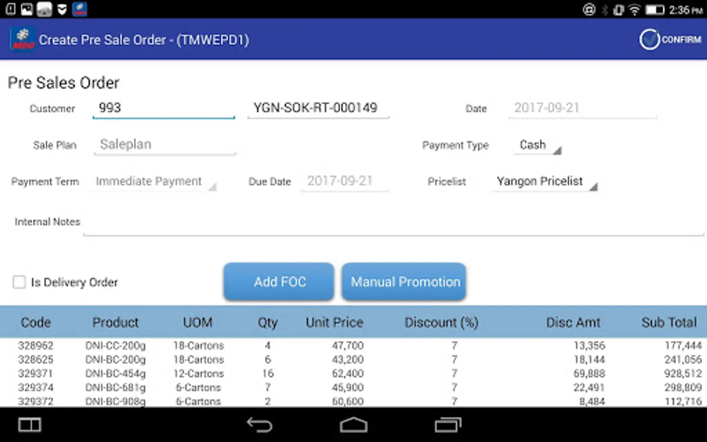This screenshot has height=442, width=707.
Task: Open the Yangon Pricelist dropdown
Action: (x=545, y=182)
